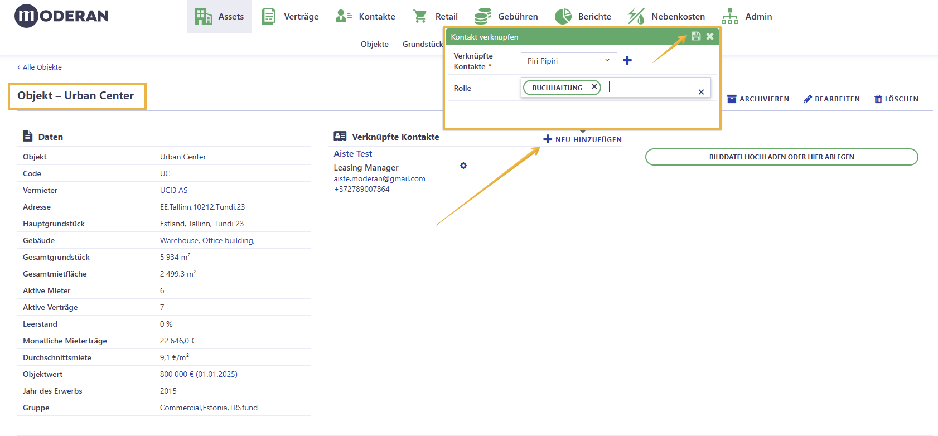Image resolution: width=938 pixels, height=436 pixels.
Task: Click the blue plus next to Piri Pipiri
Action: pyautogui.click(x=627, y=60)
